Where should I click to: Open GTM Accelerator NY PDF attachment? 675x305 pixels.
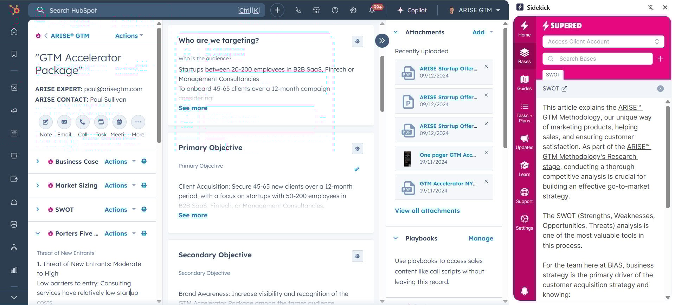pos(448,184)
